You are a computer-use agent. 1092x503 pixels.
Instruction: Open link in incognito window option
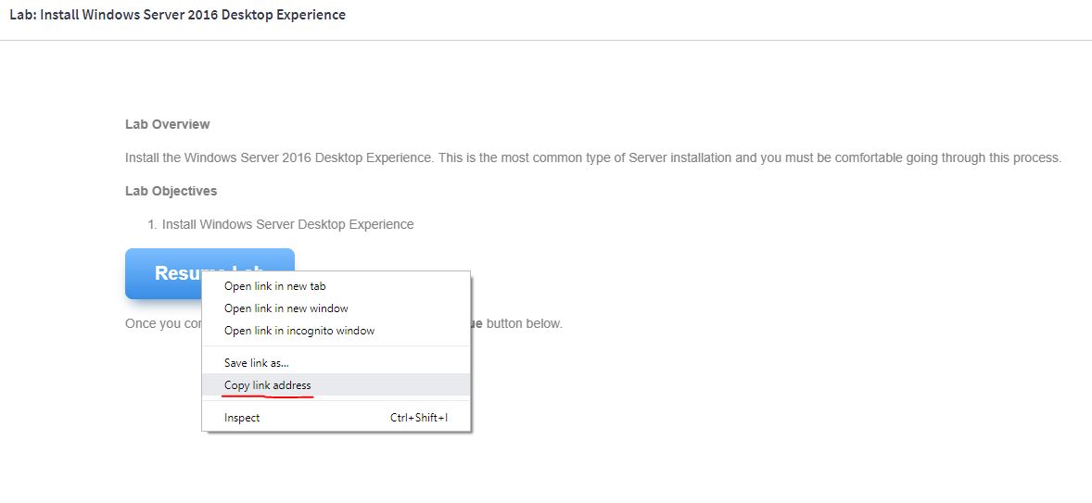[x=298, y=331]
